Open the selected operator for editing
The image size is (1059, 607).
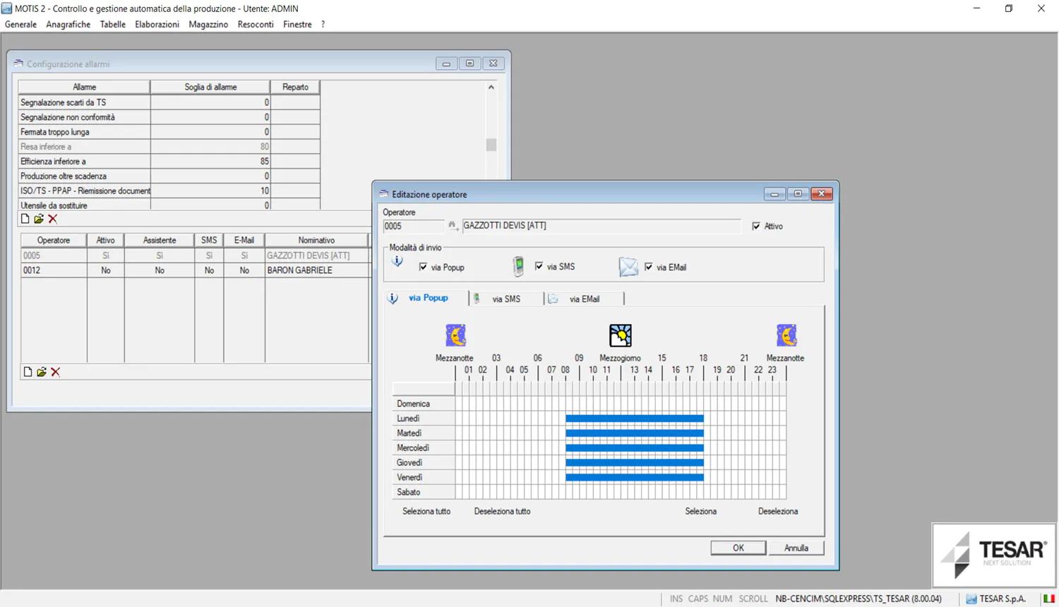click(42, 371)
